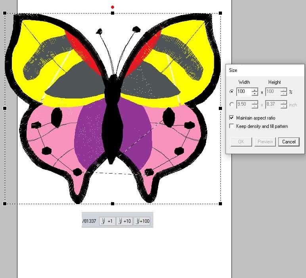Advance one stitch with the +1 needle button
This screenshot has height=278, width=306.
tap(107, 221)
